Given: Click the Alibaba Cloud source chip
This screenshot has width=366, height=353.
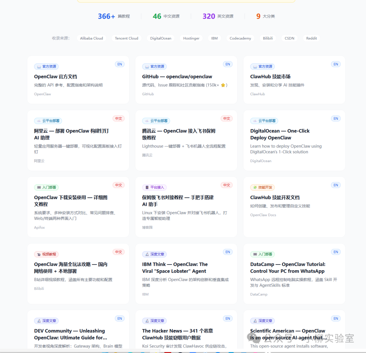Looking at the screenshot, I should (91, 38).
